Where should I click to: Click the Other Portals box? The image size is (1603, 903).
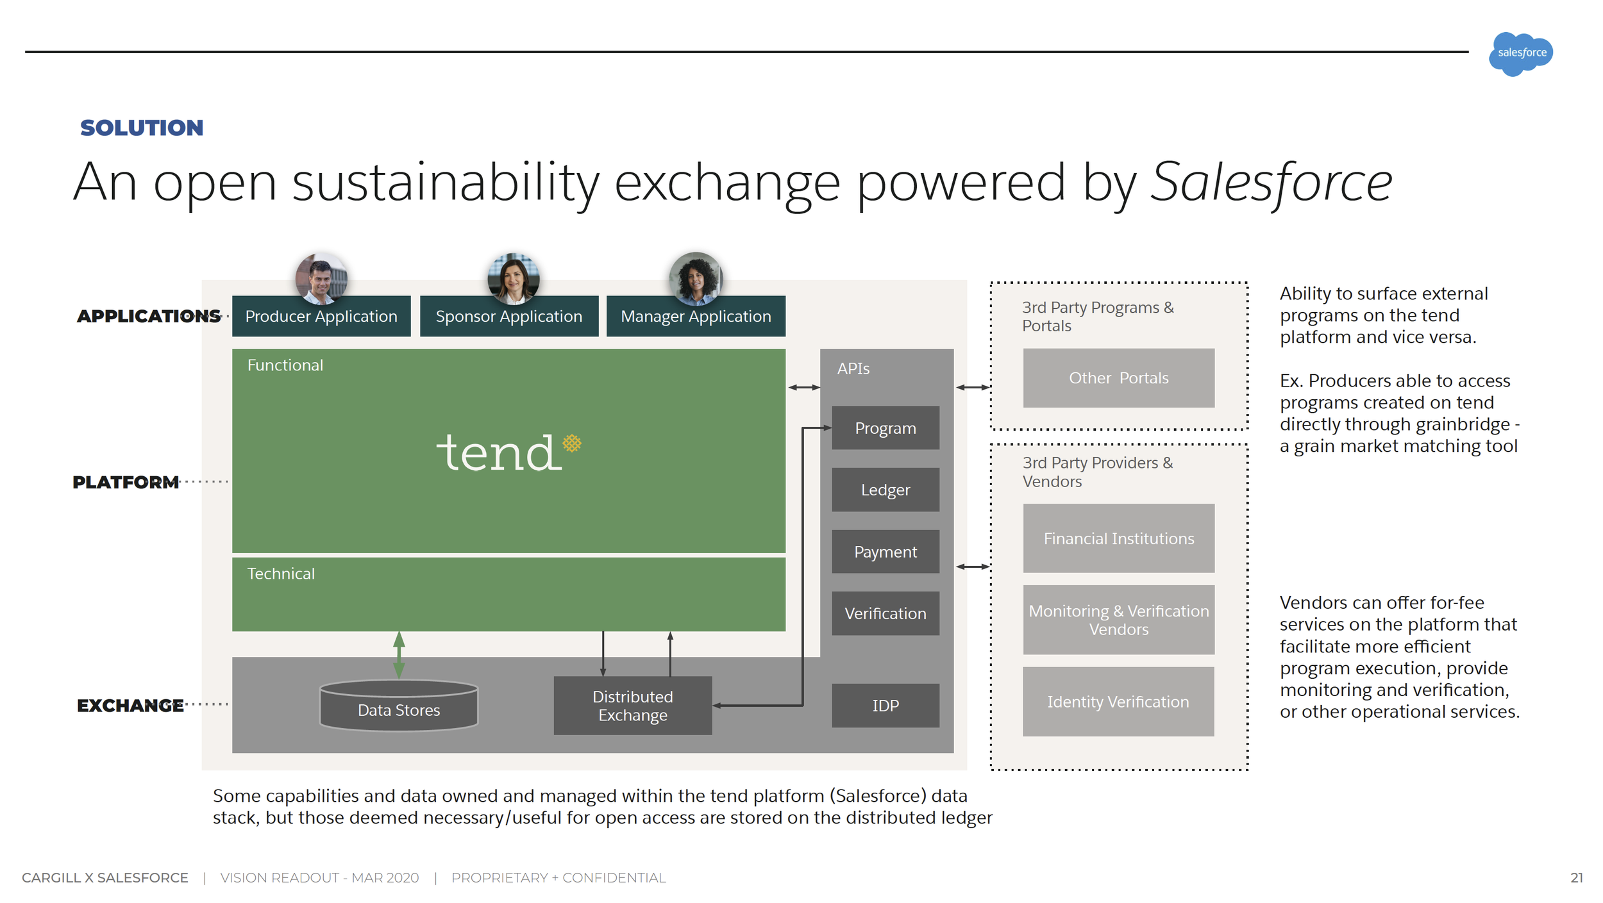1118,378
